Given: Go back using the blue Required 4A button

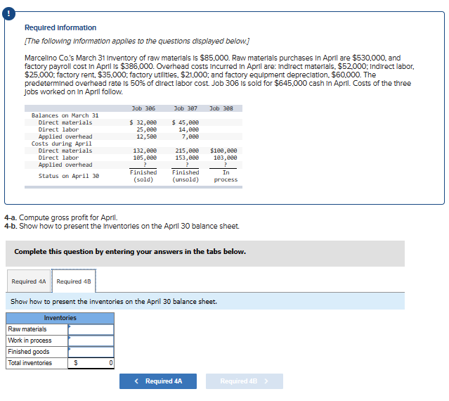Looking at the screenshot, I should [x=158, y=381].
